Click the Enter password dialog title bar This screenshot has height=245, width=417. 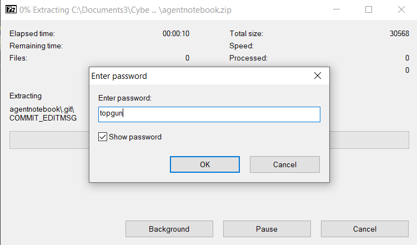click(x=194, y=76)
